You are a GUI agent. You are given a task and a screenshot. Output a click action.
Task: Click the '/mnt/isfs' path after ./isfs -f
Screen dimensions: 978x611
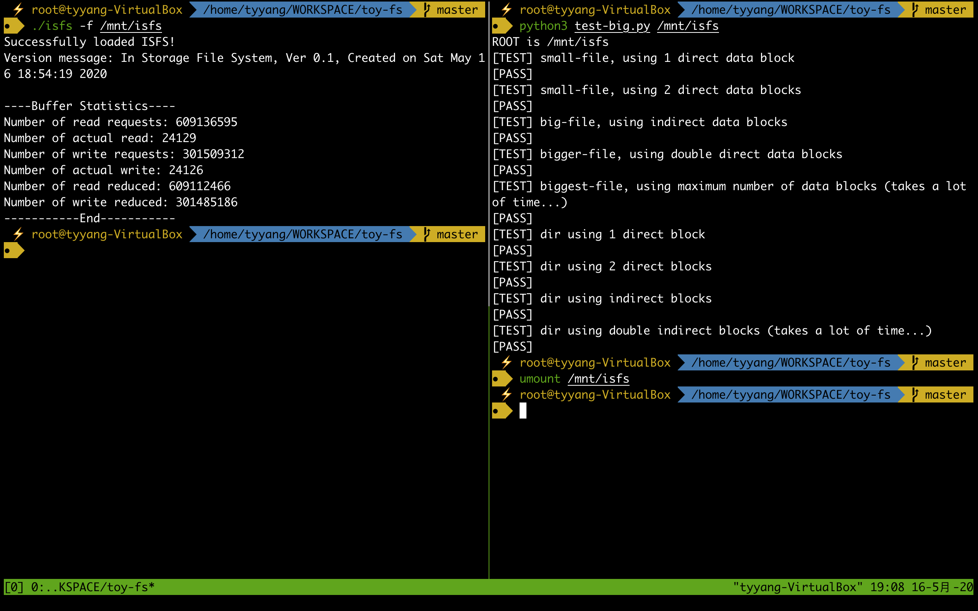(131, 26)
